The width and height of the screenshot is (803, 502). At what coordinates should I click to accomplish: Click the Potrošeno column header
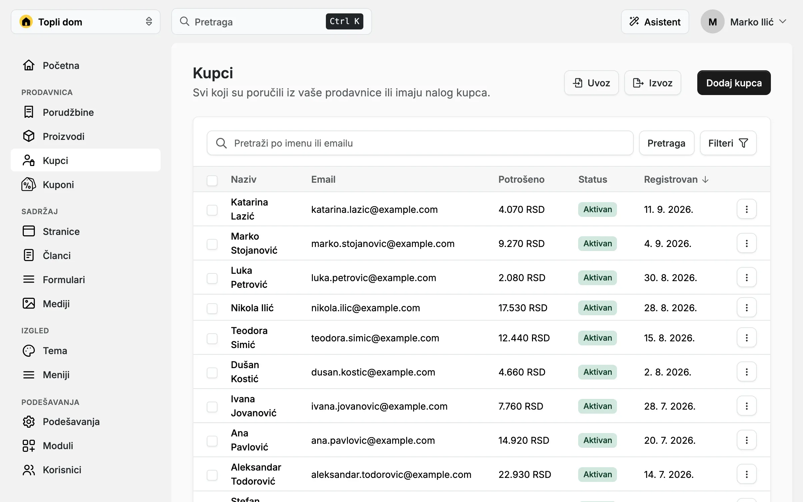tap(521, 180)
